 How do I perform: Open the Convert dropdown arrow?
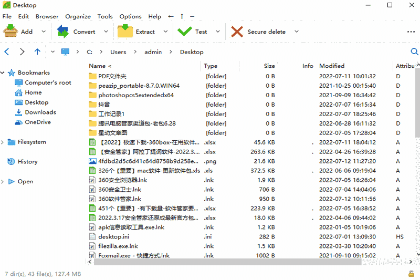106,32
